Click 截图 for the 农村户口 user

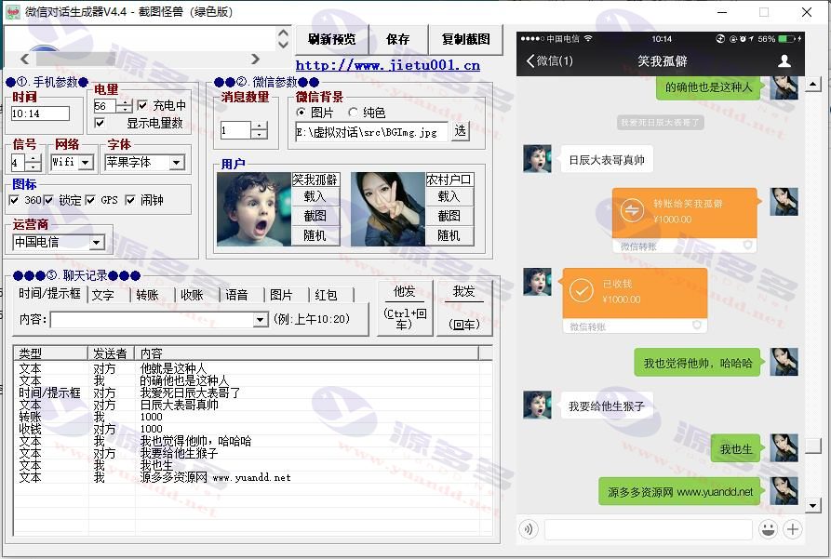coord(449,216)
